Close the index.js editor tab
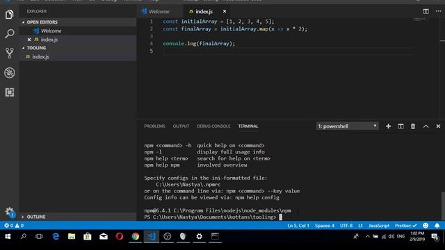This screenshot has height=250, width=445. click(225, 11)
